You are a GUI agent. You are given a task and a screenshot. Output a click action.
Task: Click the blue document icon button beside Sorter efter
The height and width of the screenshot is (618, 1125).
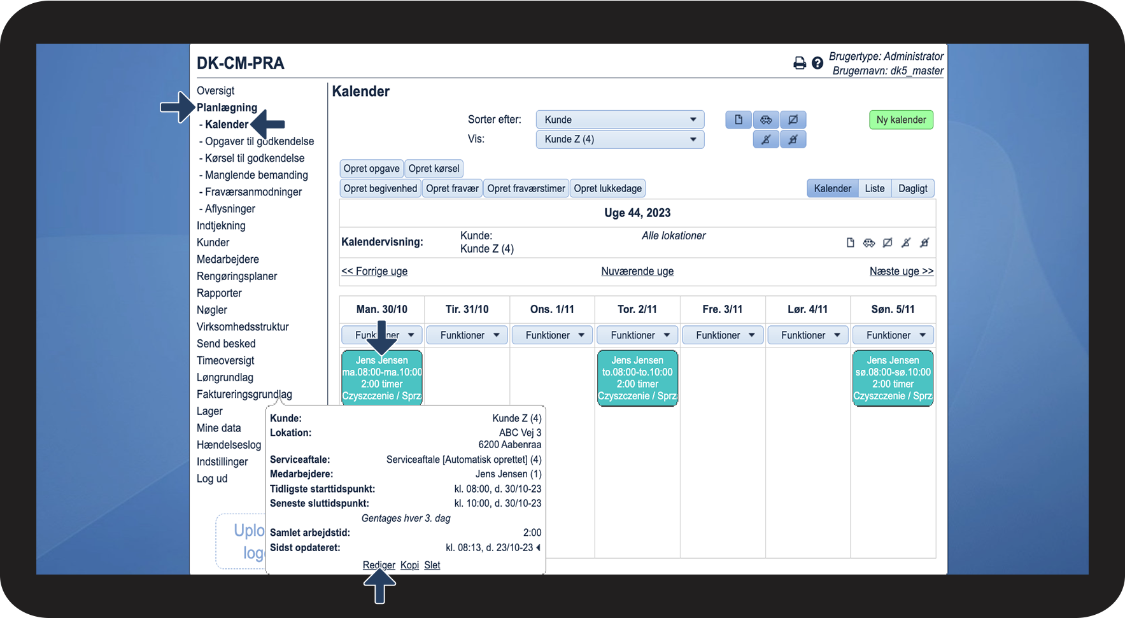coord(739,120)
